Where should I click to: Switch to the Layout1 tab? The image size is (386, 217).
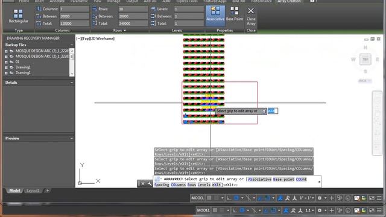click(33, 190)
